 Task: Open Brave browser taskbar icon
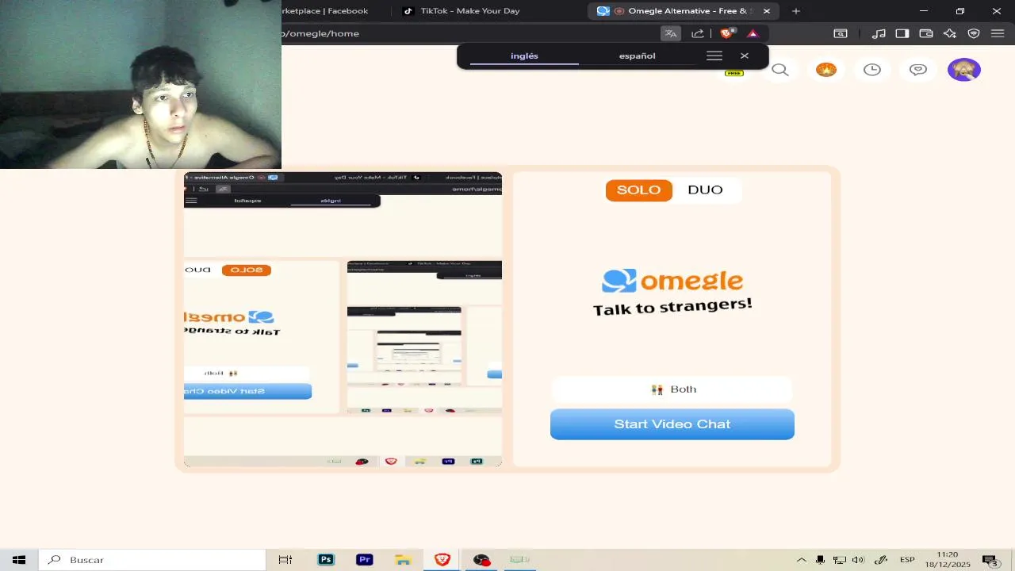[x=442, y=560]
